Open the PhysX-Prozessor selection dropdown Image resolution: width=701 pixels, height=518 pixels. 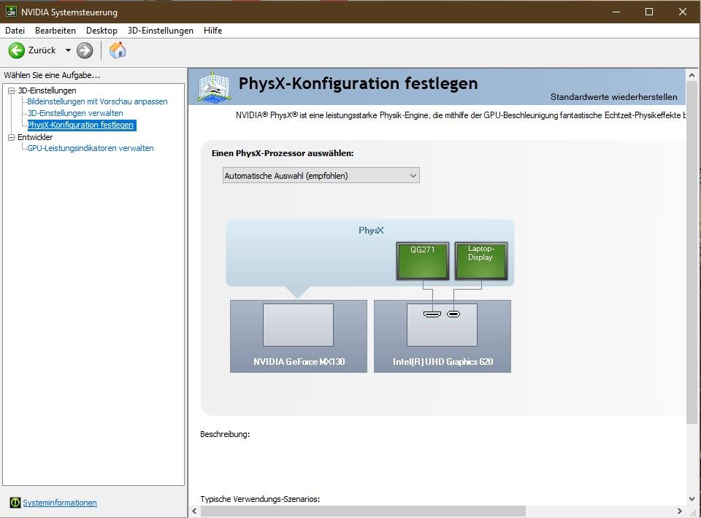[321, 176]
